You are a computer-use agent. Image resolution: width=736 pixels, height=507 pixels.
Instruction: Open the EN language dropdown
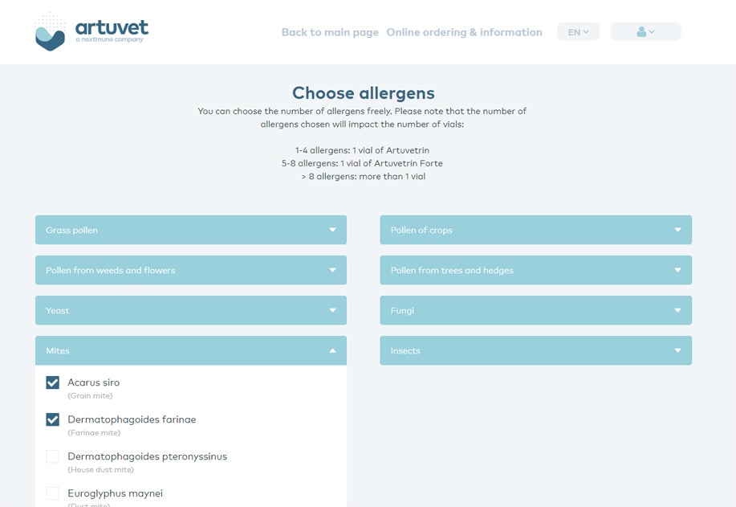578,32
